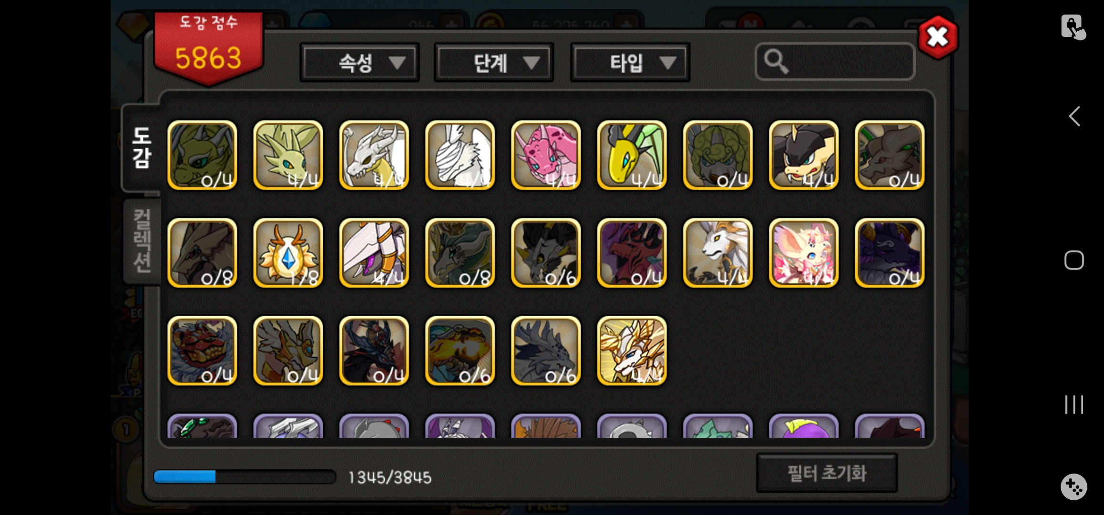This screenshot has height=515, width=1104.
Task: Click the blue collection progress bar
Action: tap(245, 477)
